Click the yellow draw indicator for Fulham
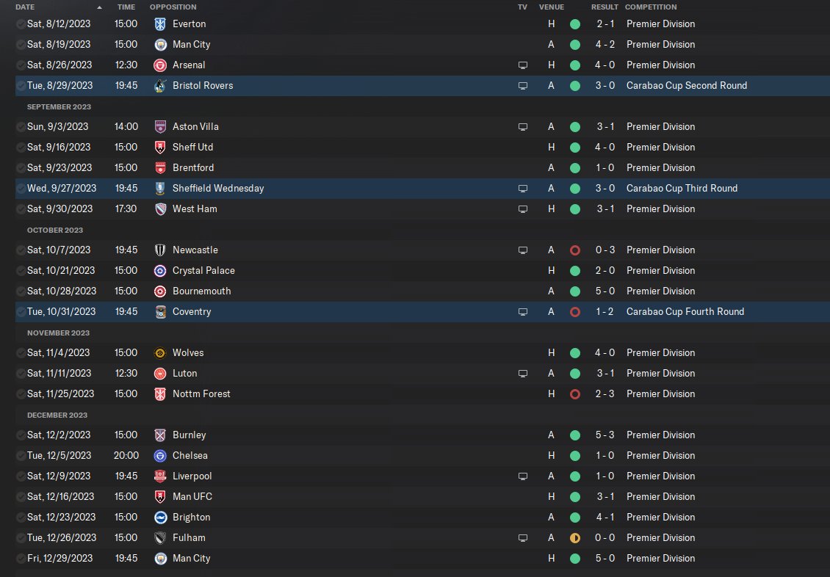Image resolution: width=830 pixels, height=577 pixels. 575,538
